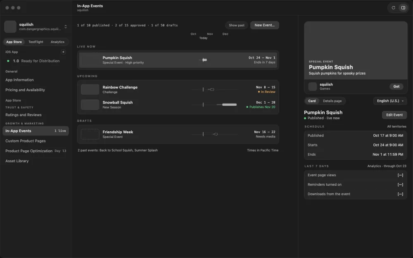The height and width of the screenshot is (258, 413).
Task: Click the New Event... button
Action: point(264,25)
